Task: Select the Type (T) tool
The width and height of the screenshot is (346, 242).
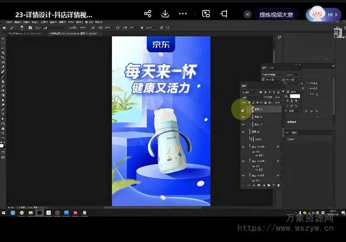Action: (3, 114)
